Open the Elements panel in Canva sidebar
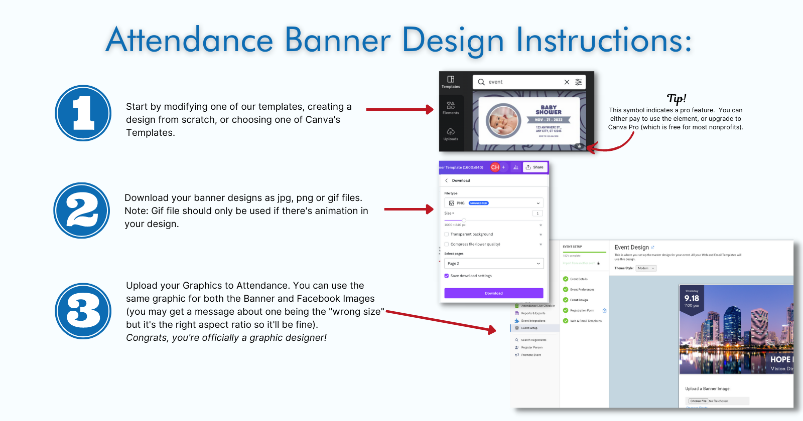803x421 pixels. (x=451, y=108)
